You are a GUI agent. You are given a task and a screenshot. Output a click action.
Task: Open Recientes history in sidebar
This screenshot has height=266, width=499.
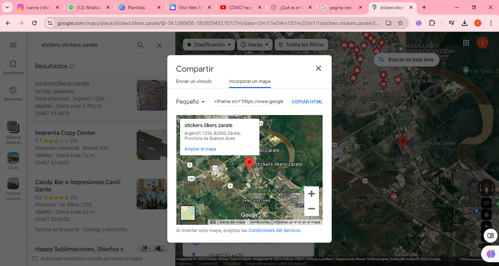tap(13, 94)
